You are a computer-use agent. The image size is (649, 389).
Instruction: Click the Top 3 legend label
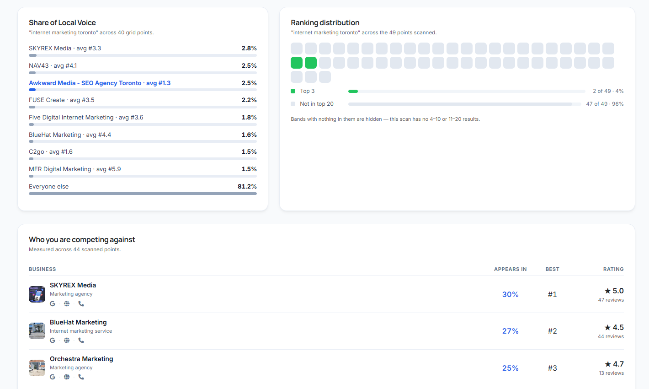click(307, 91)
